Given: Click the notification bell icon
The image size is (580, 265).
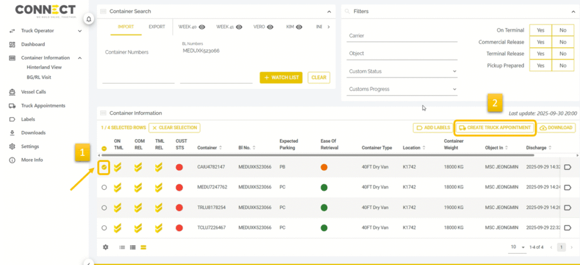Looking at the screenshot, I should click(x=89, y=19).
